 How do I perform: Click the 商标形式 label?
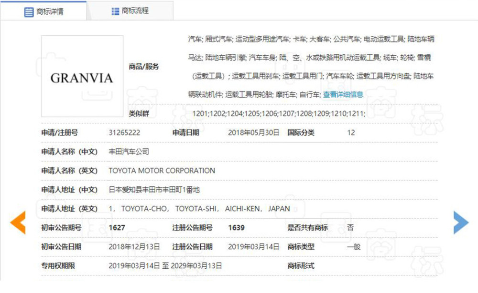click(301, 266)
